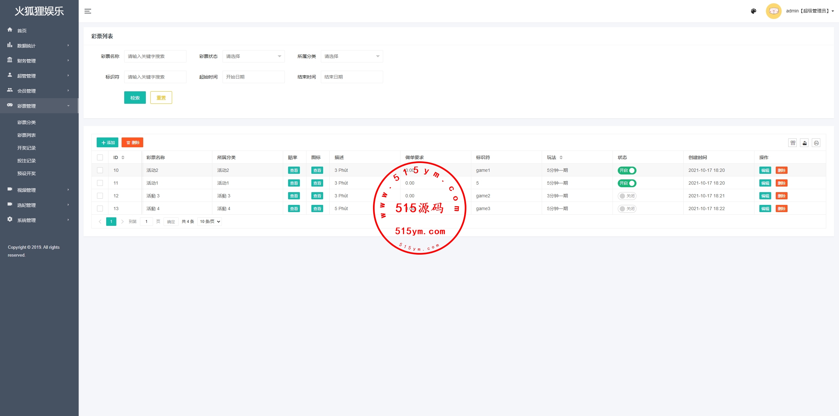
Task: Check the select-all checkbox in table header
Action: [x=100, y=157]
